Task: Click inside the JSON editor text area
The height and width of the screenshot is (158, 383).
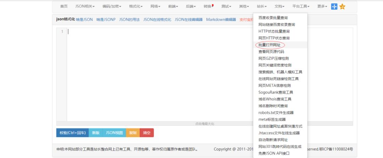Action: 160,74
